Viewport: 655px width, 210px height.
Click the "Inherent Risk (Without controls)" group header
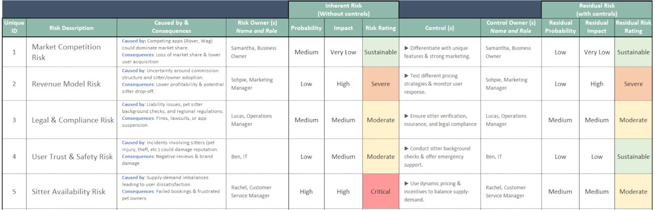tap(343, 10)
